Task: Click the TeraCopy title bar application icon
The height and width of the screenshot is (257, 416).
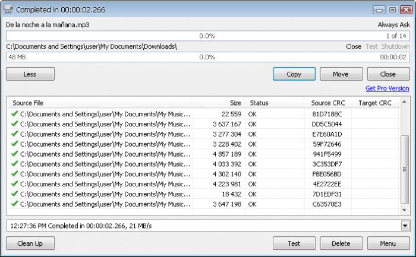Action: [x=8, y=9]
